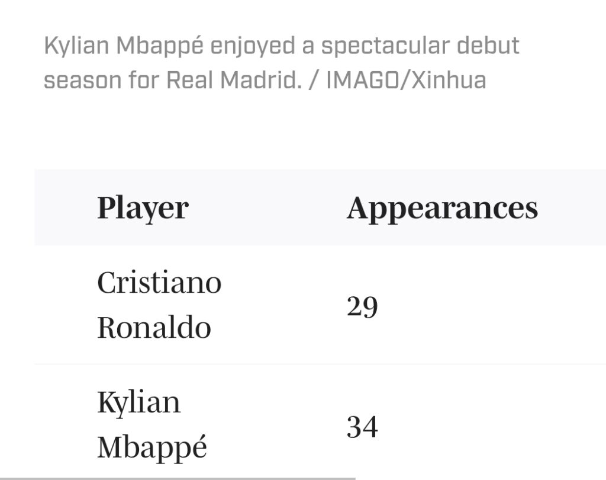
Task: Click the horizontal scrollbar below the table
Action: click(x=178, y=478)
